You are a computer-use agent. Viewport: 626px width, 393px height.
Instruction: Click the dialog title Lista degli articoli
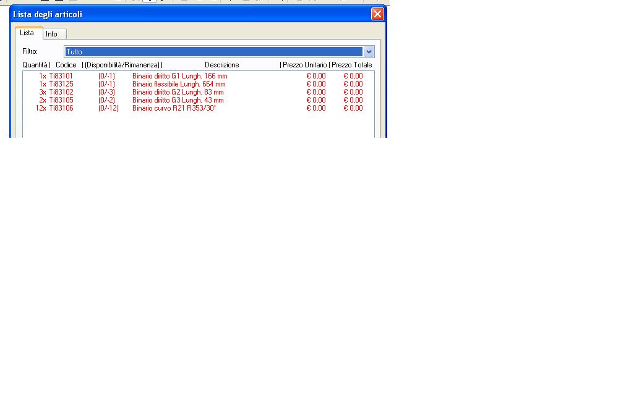point(48,14)
